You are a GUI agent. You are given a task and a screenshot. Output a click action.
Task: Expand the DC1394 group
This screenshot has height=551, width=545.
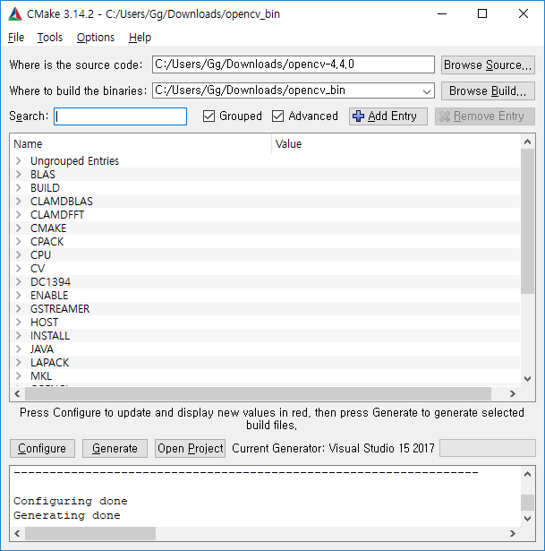pyautogui.click(x=19, y=282)
